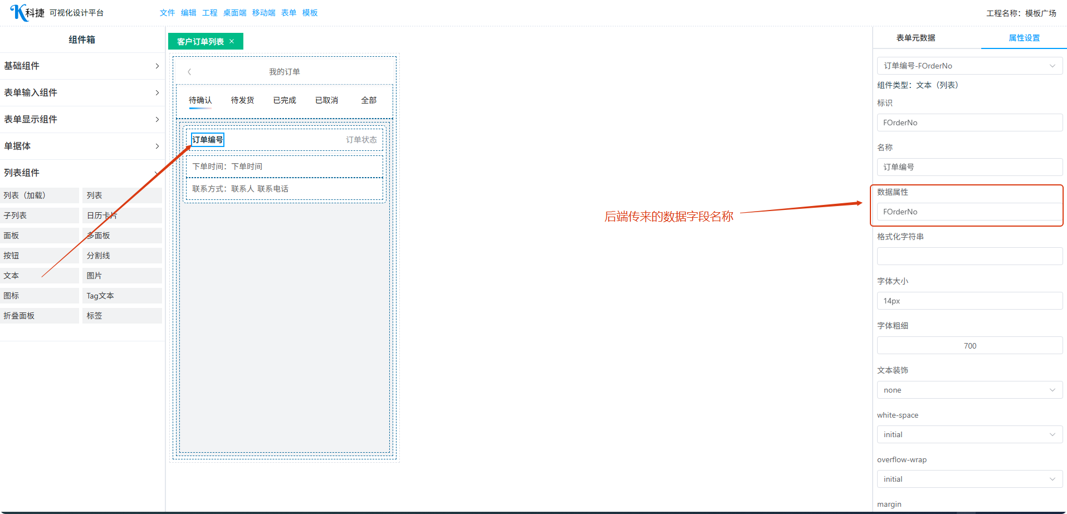
Task: Open the overflow-wrap dropdown
Action: pyautogui.click(x=969, y=479)
